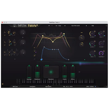
Task: Go to next preset arrow
Action: [86, 26]
